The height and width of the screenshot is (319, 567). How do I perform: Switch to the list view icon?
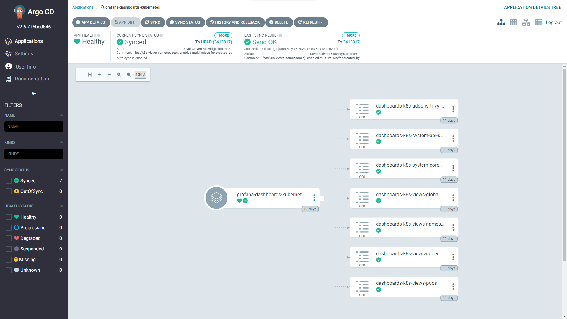coord(539,22)
